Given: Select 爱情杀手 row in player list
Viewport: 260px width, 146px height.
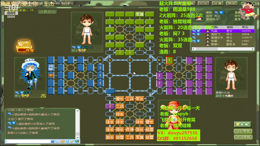Looking at the screenshot, I should (x=223, y=38).
